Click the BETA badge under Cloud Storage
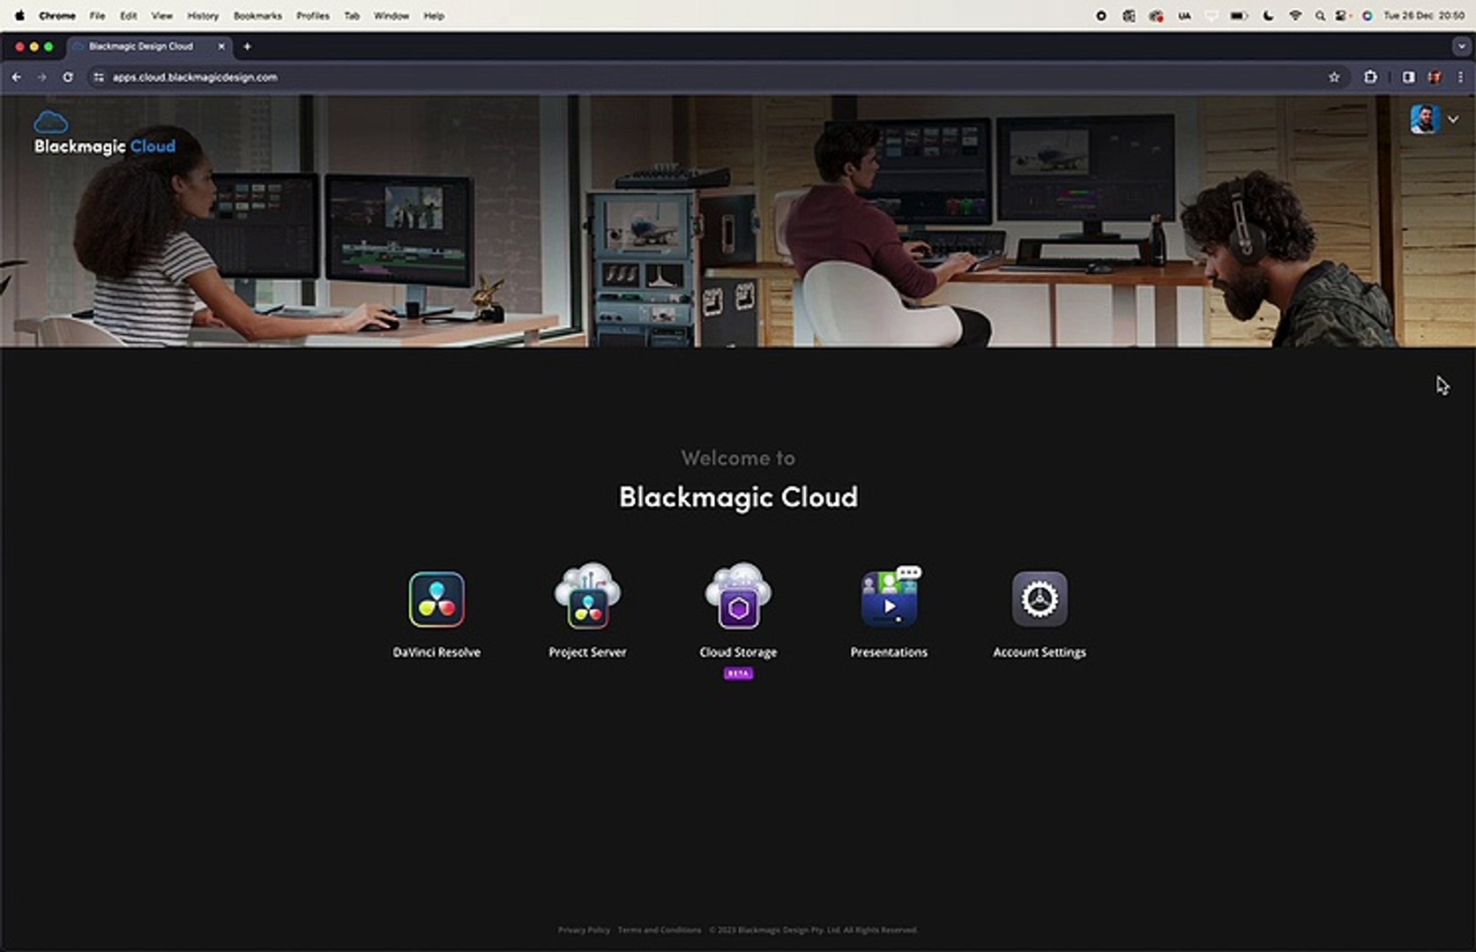1476x952 pixels. tap(739, 673)
